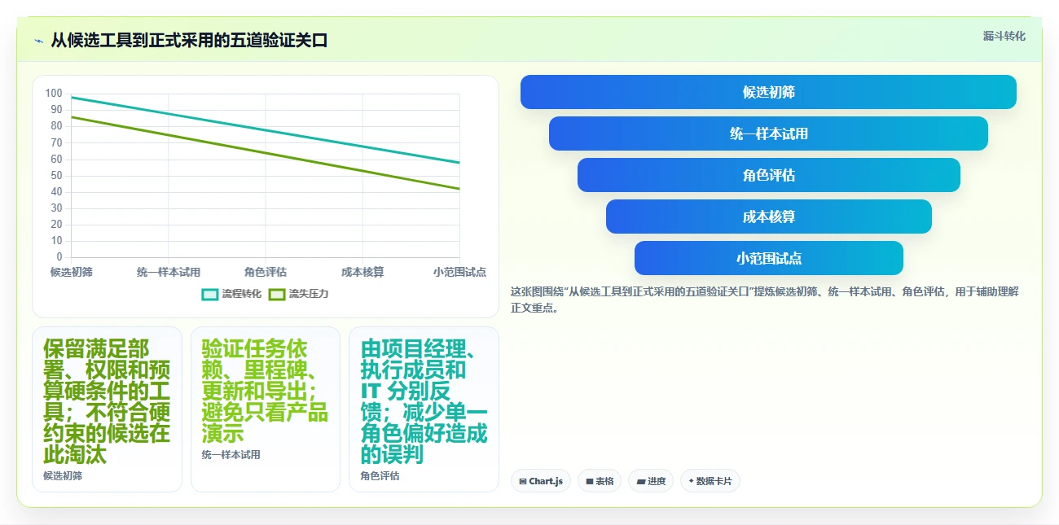Open the 统一样本试用 data card
Image resolution: width=1059 pixels, height=525 pixels.
point(265,409)
